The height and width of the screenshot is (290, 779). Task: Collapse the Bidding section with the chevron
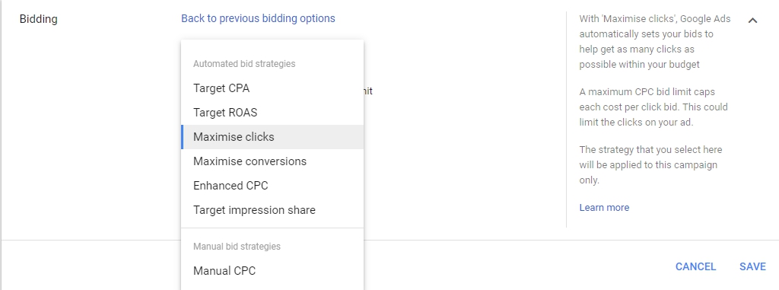click(x=752, y=21)
